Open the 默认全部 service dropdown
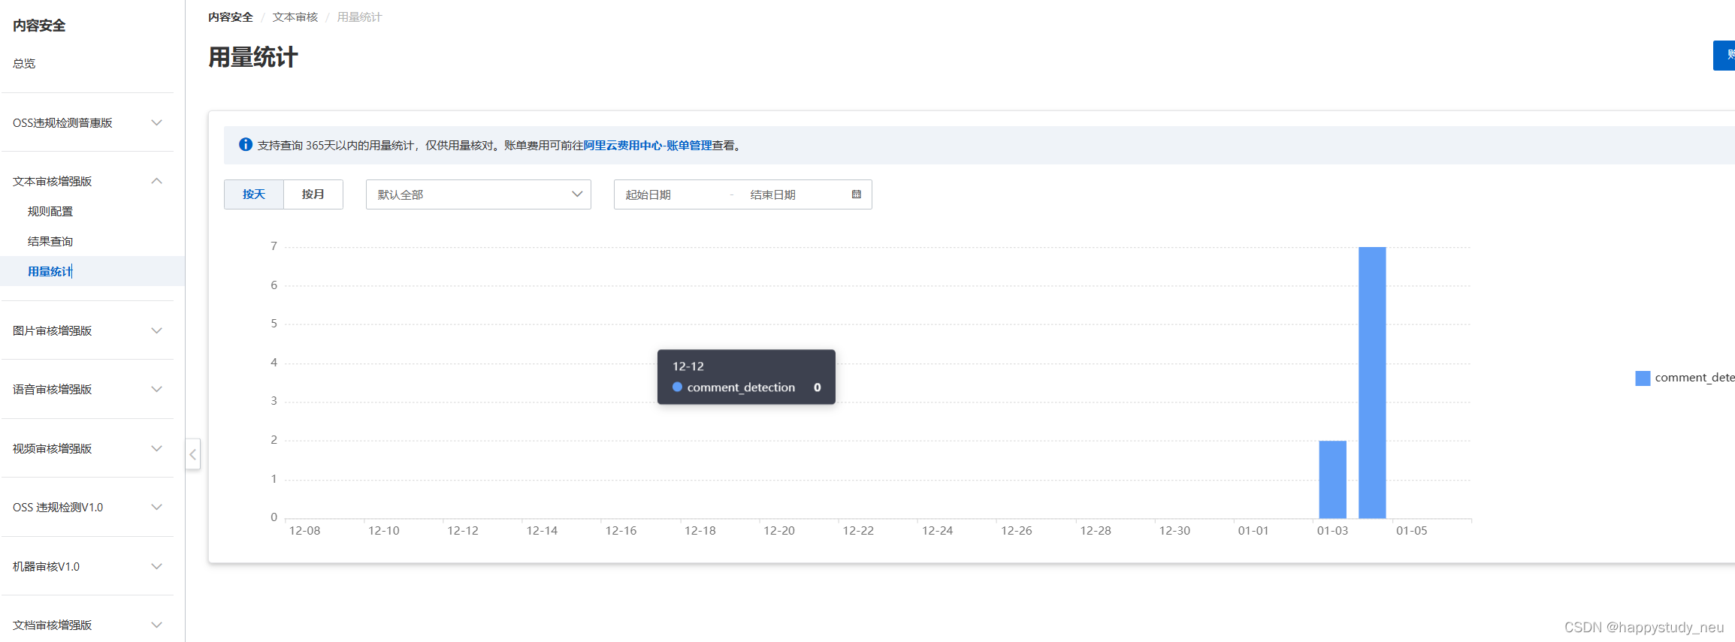 click(x=479, y=194)
